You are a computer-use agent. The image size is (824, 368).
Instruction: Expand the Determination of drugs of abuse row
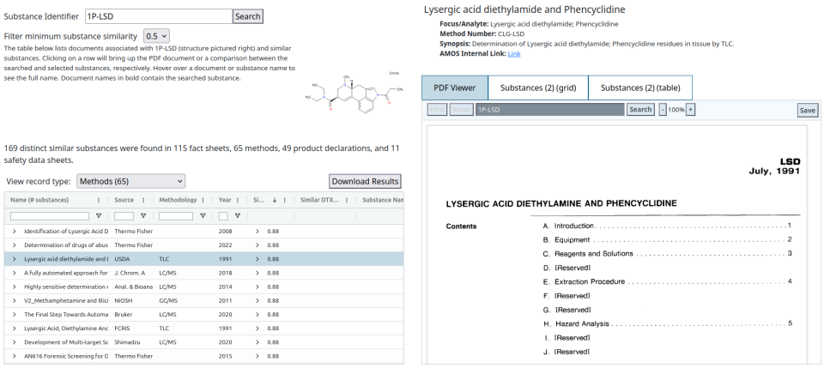coord(15,245)
